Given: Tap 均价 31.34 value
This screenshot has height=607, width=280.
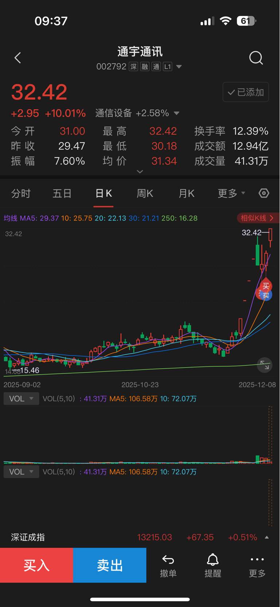Looking at the screenshot, I should (x=164, y=161).
